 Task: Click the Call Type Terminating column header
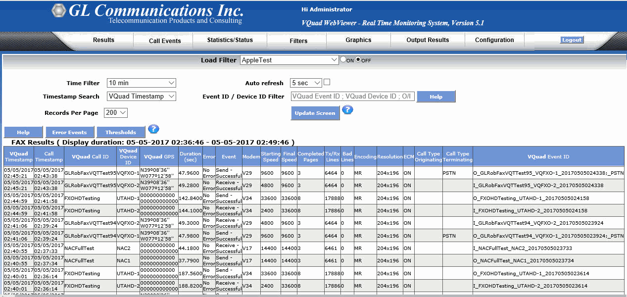[458, 156]
